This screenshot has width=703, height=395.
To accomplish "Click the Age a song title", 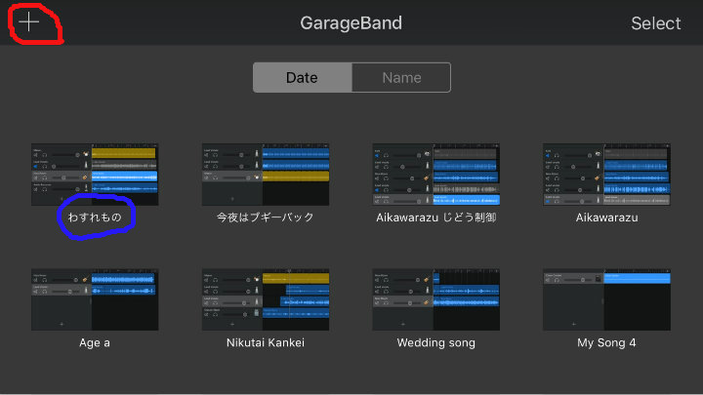I will (95, 342).
